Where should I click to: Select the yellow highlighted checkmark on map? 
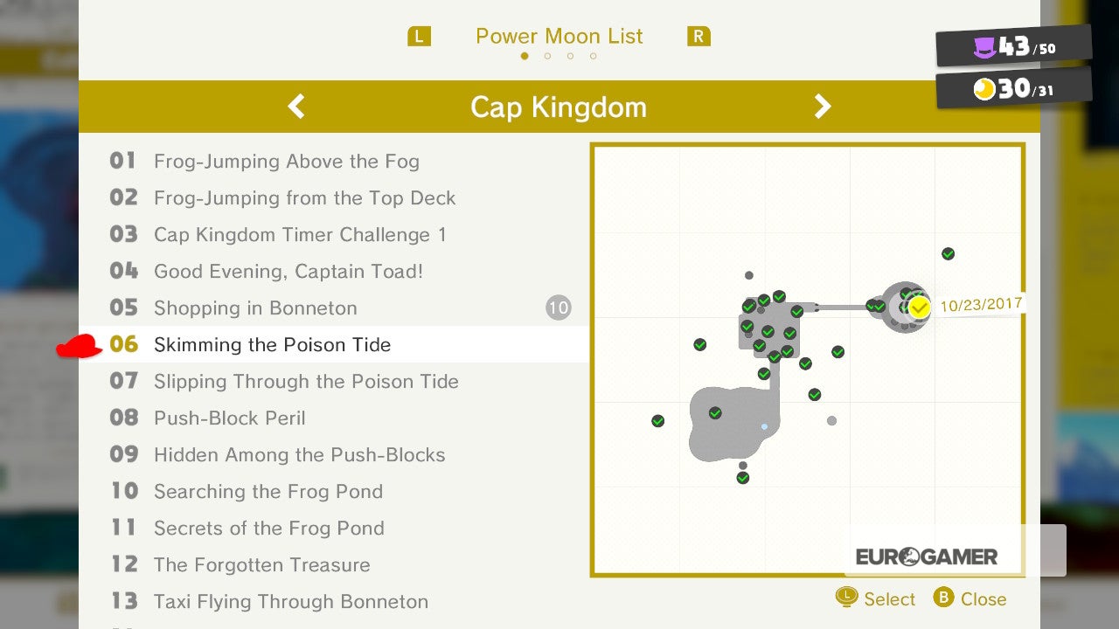point(919,308)
